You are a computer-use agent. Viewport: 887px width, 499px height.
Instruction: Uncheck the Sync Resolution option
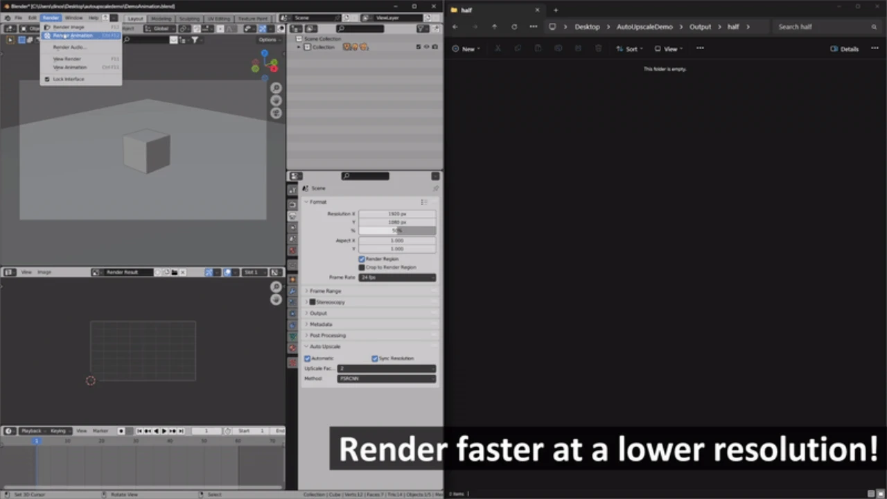tap(375, 358)
